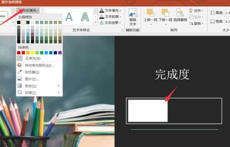230x147 pixels.
Task: Open the Texture 纹理(T) submenu
Action: pos(39,93)
